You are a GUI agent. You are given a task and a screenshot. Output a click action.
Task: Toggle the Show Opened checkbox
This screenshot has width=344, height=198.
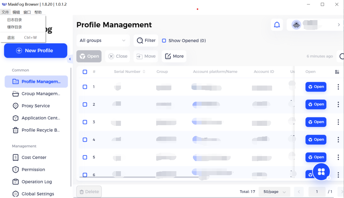(164, 41)
